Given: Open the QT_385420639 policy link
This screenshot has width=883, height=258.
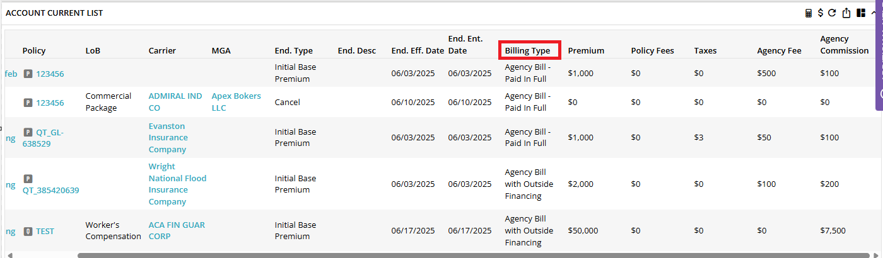Looking at the screenshot, I should (x=51, y=190).
